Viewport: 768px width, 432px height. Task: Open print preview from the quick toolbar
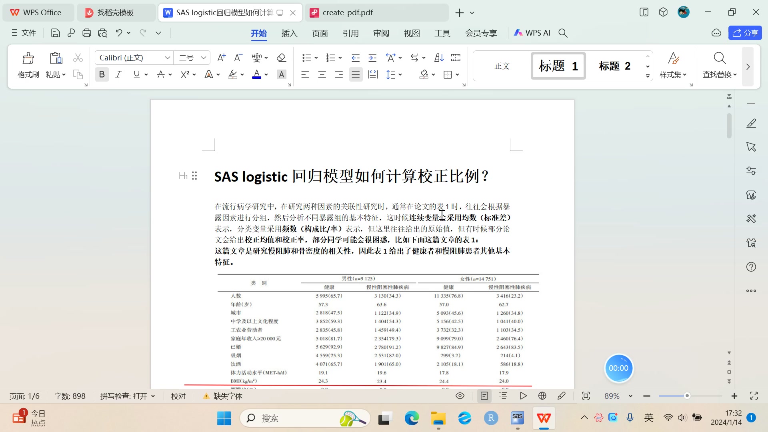coord(102,33)
